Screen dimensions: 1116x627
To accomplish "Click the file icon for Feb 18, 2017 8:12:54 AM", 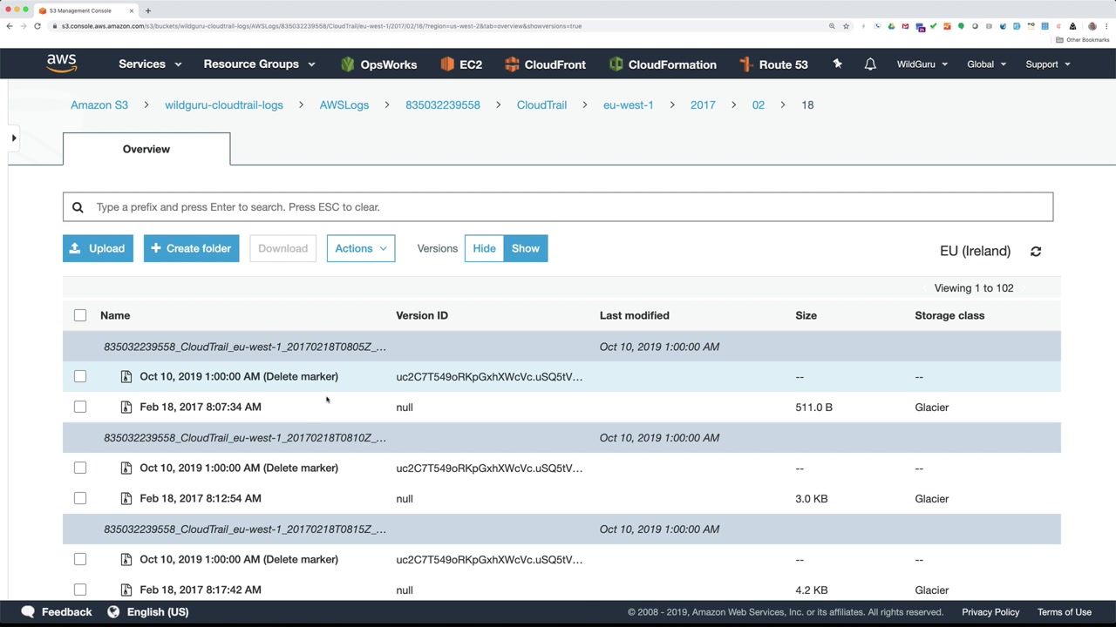I will pos(126,498).
